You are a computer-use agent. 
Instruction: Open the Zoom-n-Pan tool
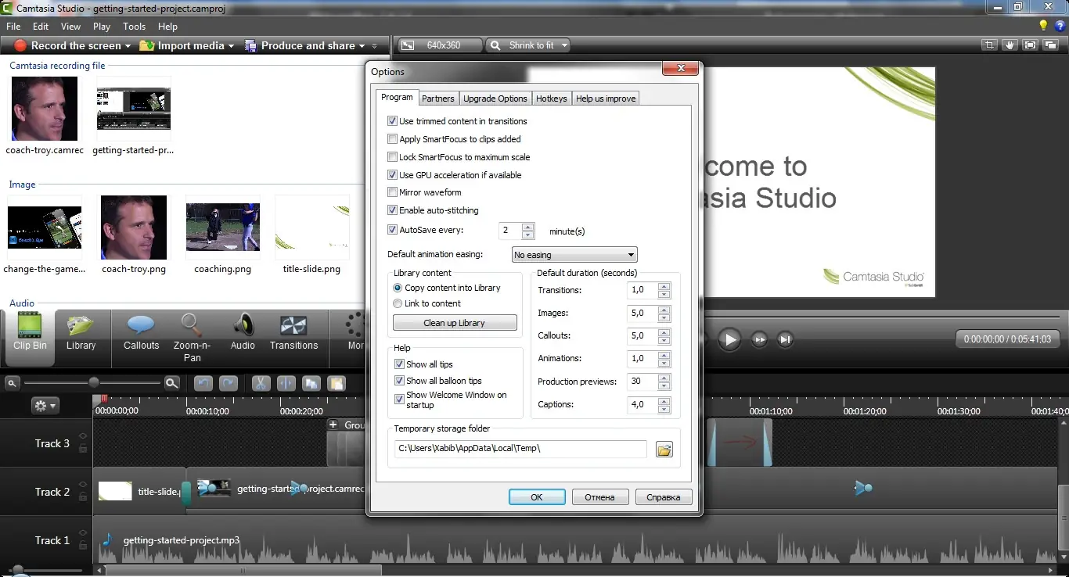click(x=192, y=338)
